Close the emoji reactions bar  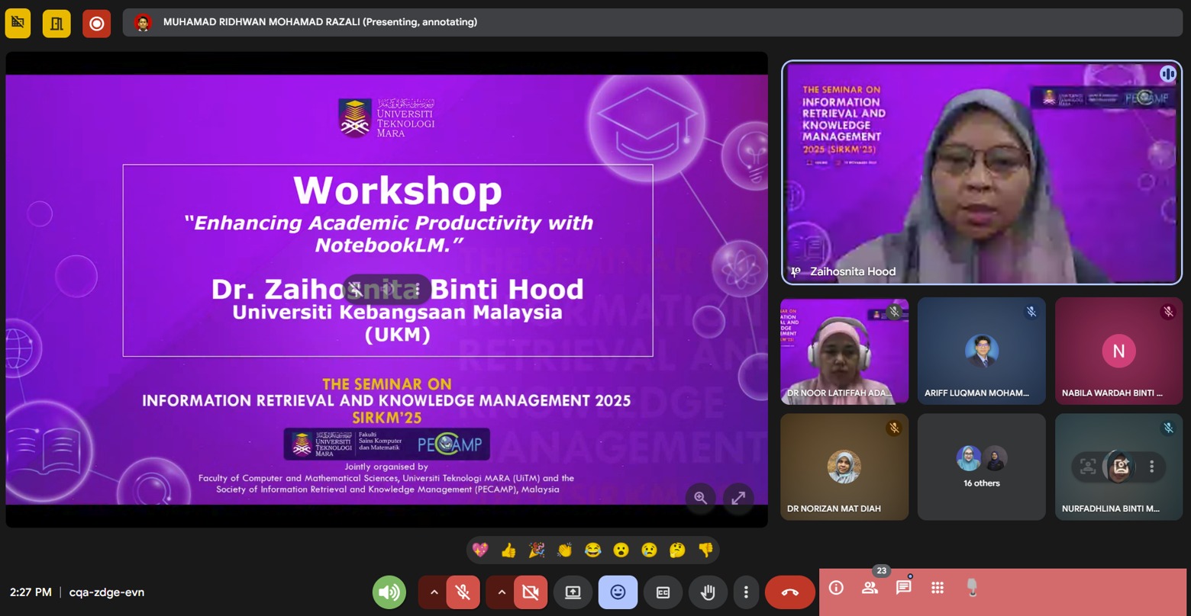coord(618,592)
